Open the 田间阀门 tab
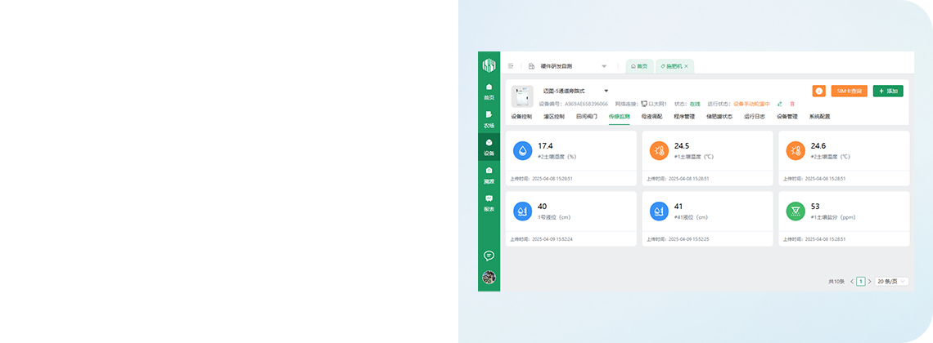Viewport: 933px width, 343px height. [587, 117]
